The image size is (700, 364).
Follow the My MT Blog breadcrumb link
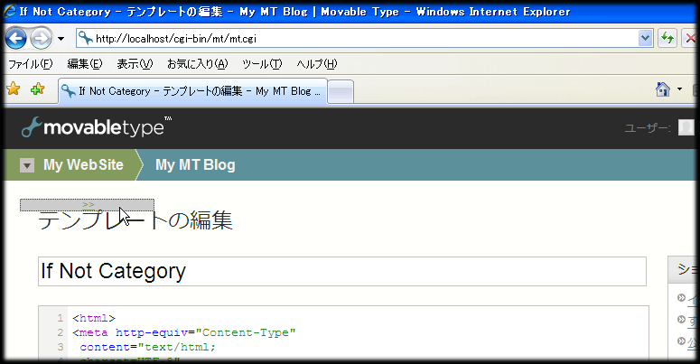pos(195,164)
